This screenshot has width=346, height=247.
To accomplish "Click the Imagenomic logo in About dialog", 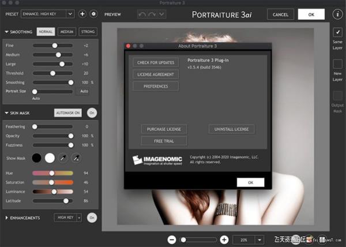I will 157,160.
